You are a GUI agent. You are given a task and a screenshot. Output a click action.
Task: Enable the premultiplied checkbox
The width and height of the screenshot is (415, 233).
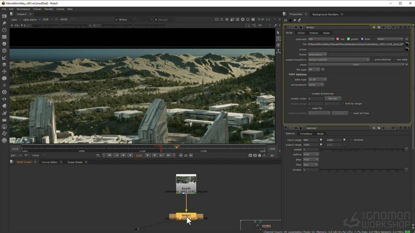(372, 59)
